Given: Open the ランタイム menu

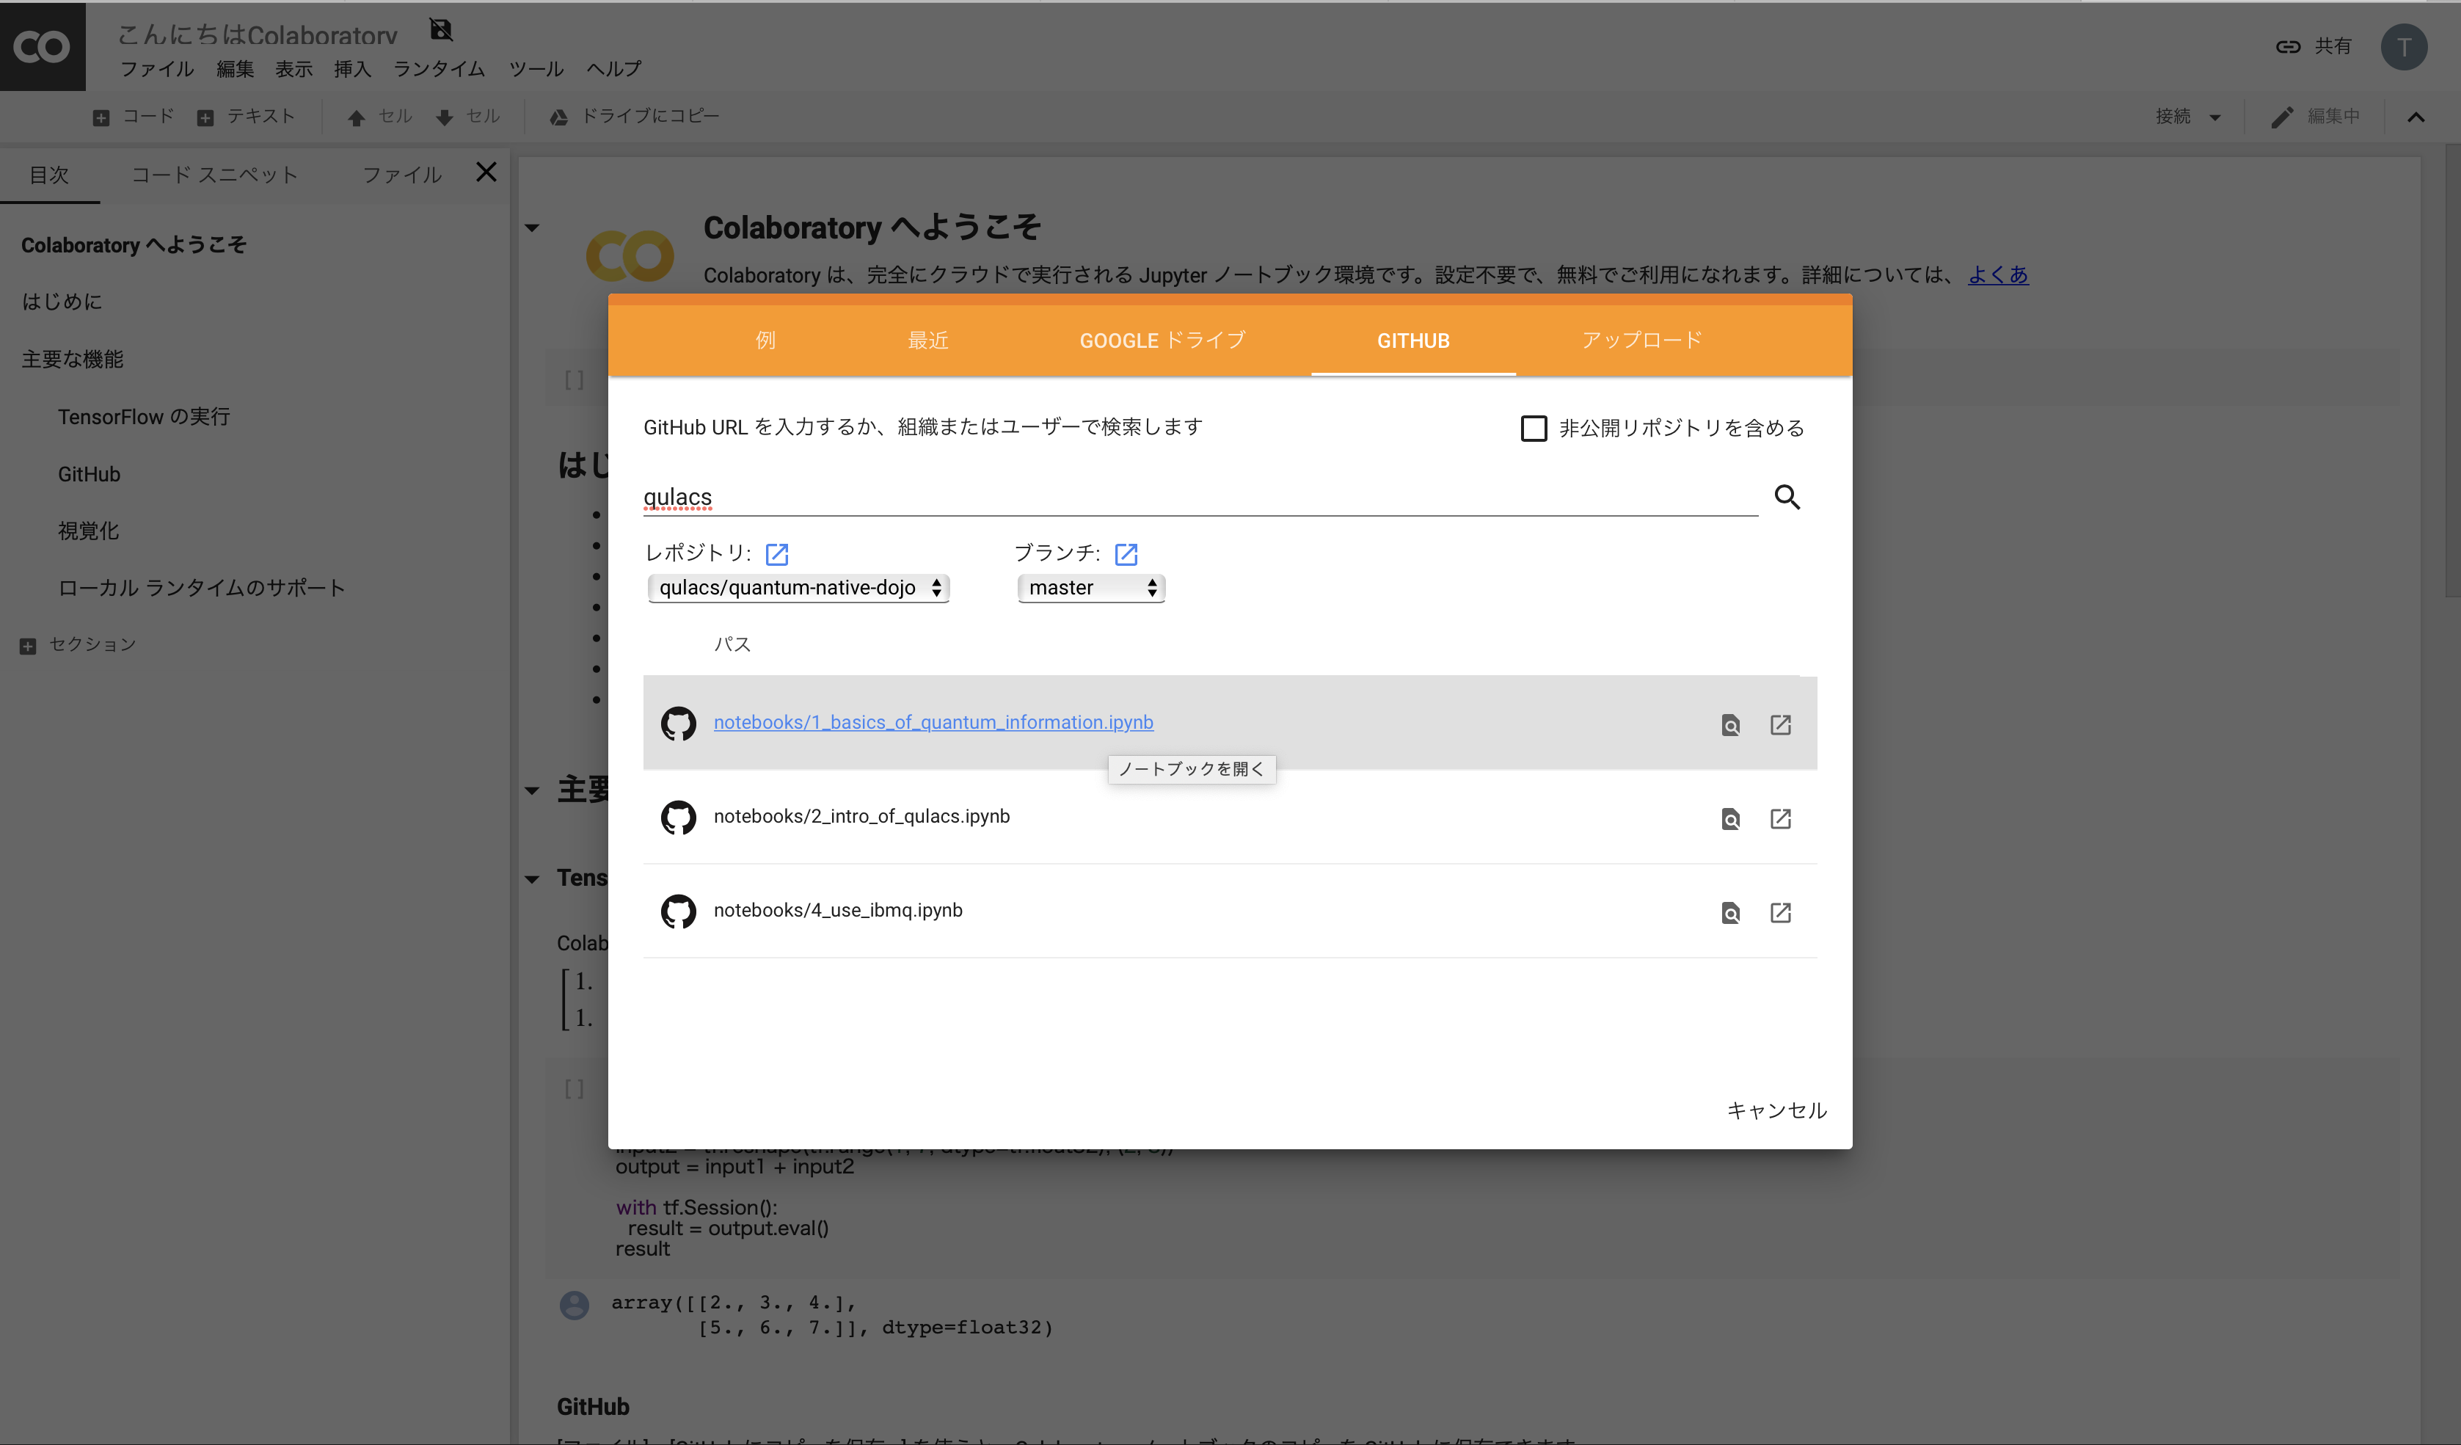Looking at the screenshot, I should pos(439,68).
